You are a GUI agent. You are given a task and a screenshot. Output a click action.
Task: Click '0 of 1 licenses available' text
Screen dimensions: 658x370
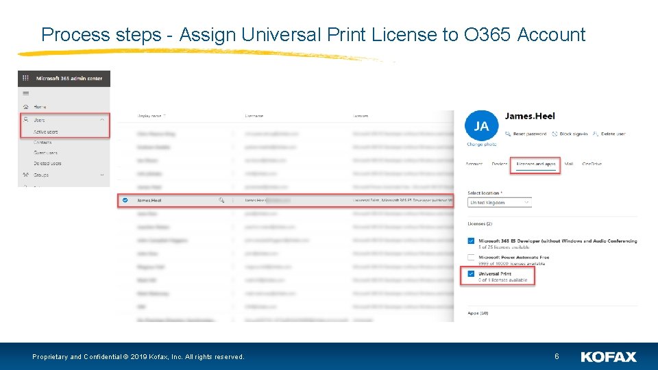pos(502,280)
